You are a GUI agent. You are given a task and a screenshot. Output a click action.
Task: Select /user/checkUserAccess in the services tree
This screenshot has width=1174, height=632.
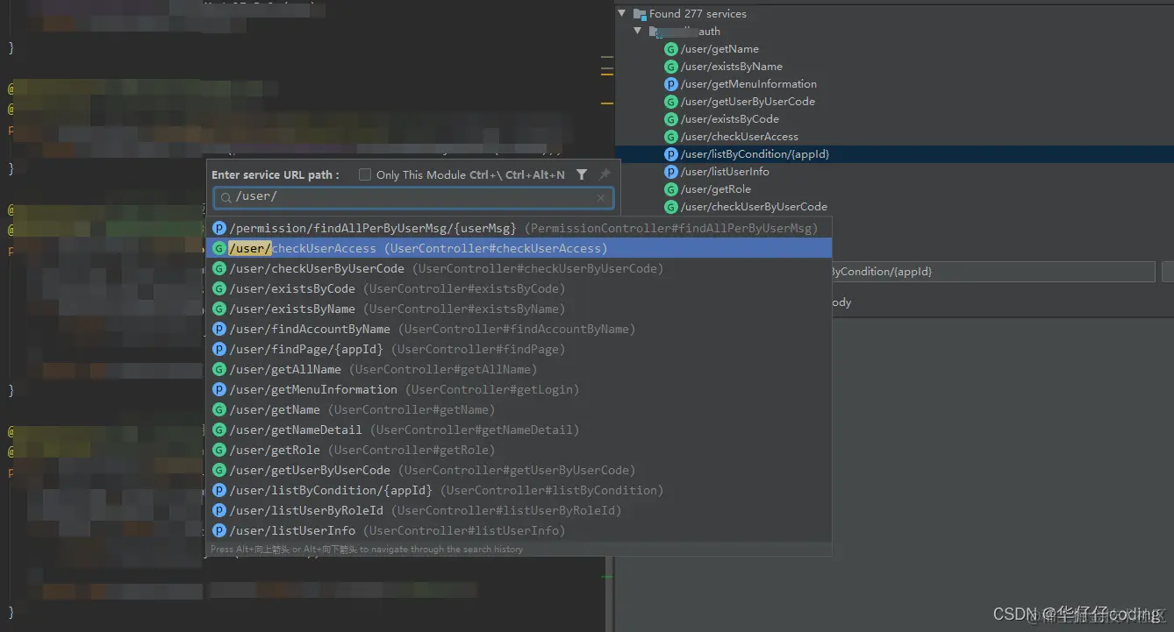[x=740, y=137]
